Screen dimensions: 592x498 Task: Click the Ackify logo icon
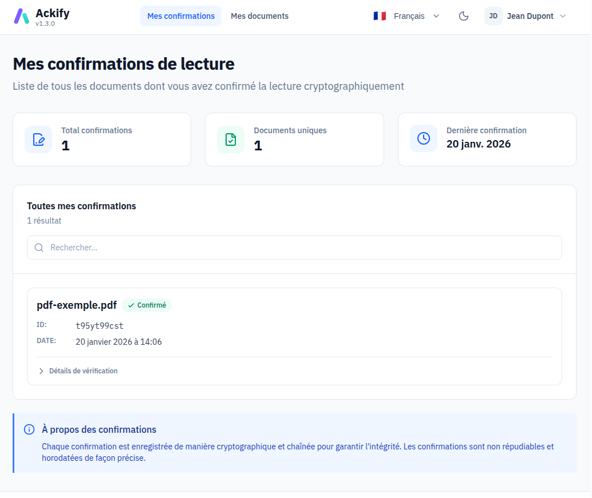[21, 17]
